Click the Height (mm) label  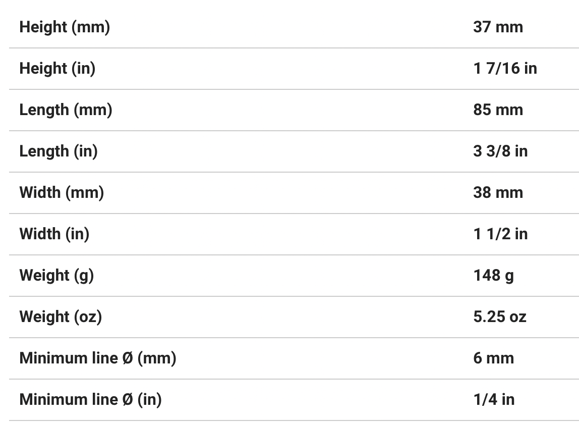(65, 27)
